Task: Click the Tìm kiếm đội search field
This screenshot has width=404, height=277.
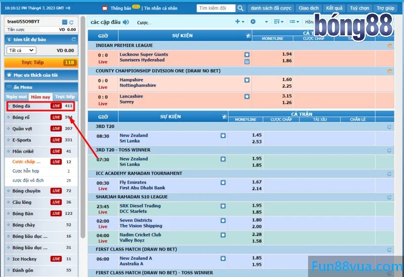Action: click(x=216, y=9)
